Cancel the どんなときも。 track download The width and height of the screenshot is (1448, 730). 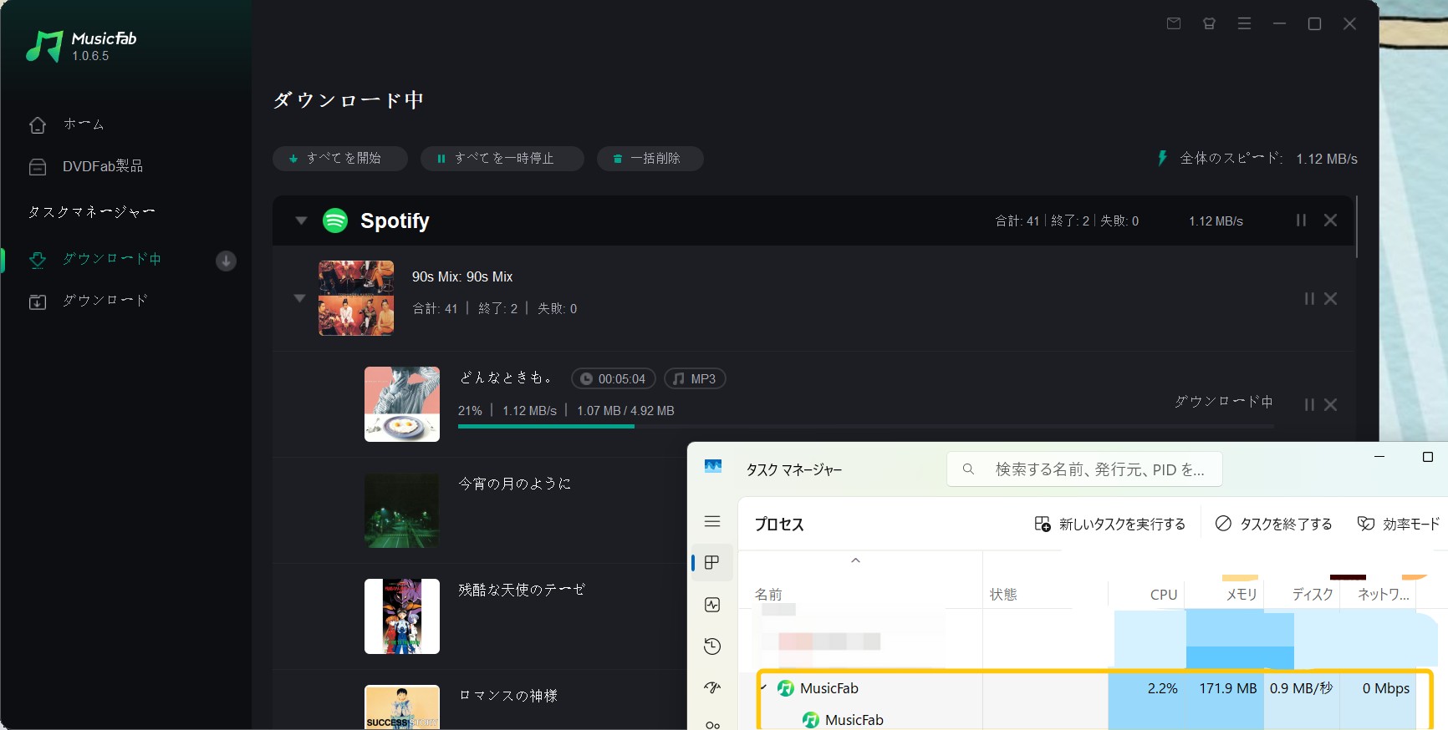tap(1330, 404)
